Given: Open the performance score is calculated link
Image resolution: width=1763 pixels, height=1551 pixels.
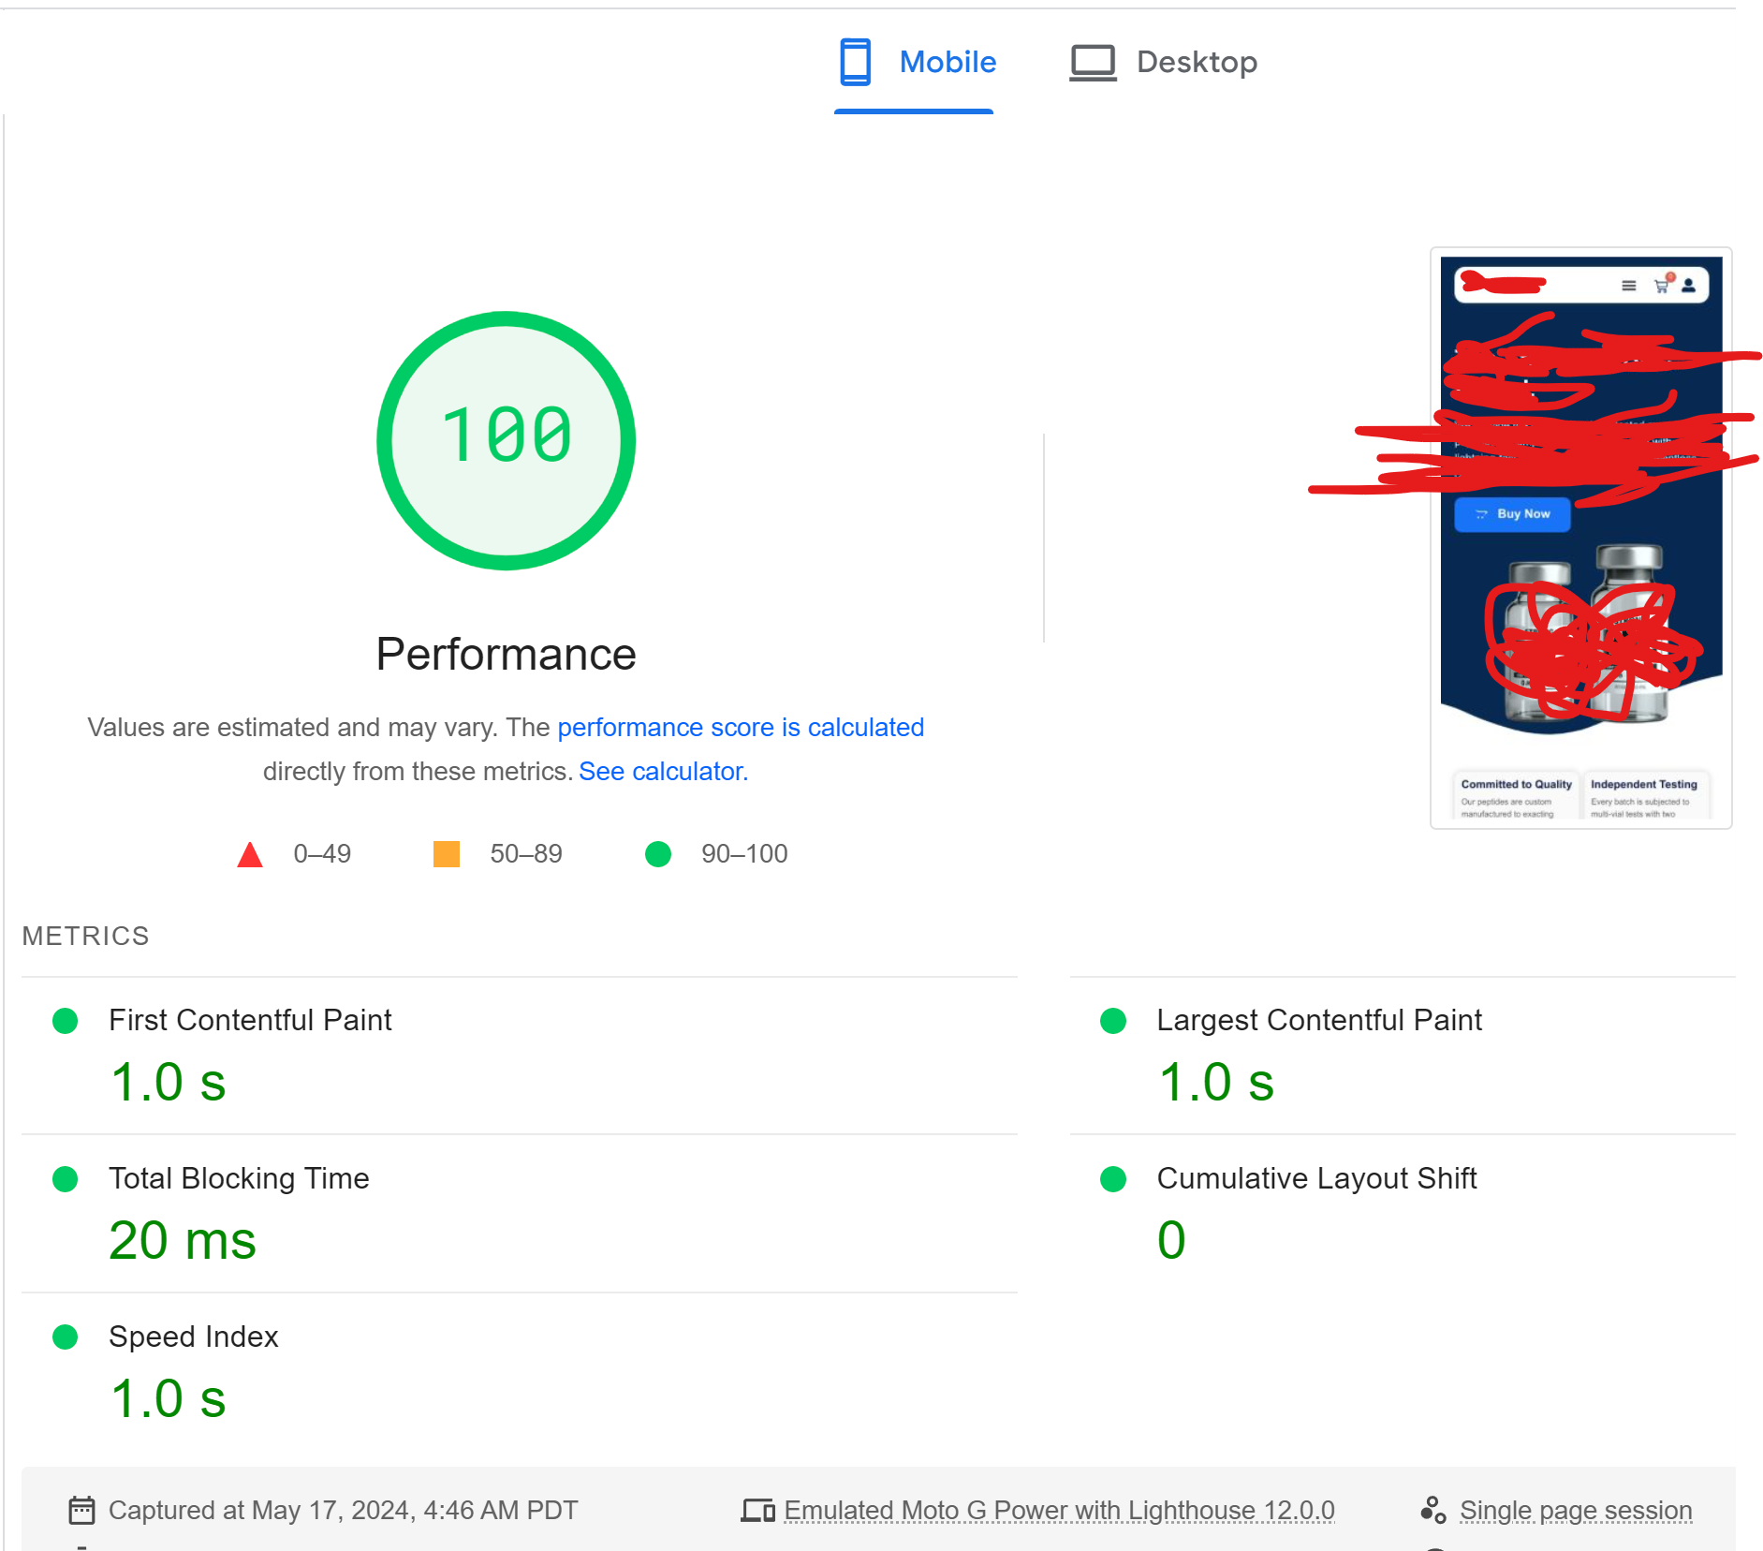Looking at the screenshot, I should tap(740, 728).
